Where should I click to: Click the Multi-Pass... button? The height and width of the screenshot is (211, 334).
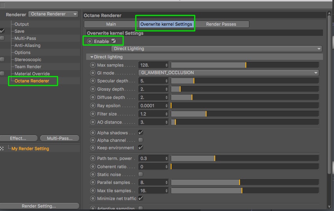pyautogui.click(x=60, y=138)
